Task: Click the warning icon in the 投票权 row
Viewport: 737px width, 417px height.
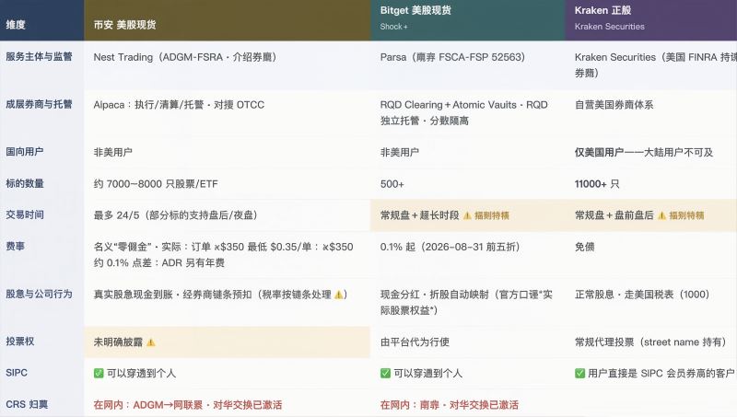Action: (150, 342)
